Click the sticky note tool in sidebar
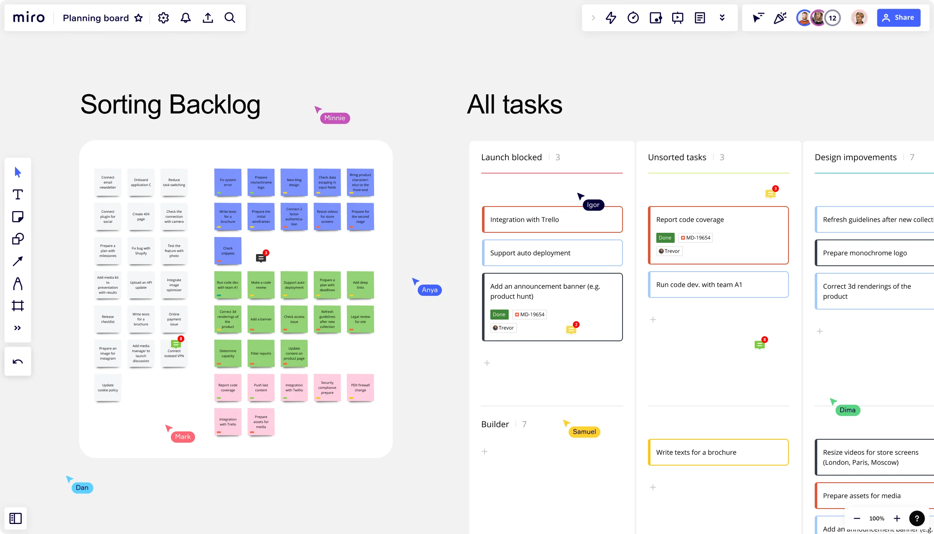Screen dimensions: 934x534 tap(18, 216)
